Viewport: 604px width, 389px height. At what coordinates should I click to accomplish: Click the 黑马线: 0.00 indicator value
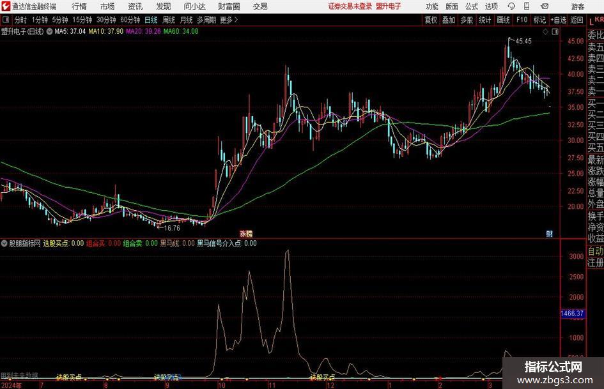click(x=178, y=243)
